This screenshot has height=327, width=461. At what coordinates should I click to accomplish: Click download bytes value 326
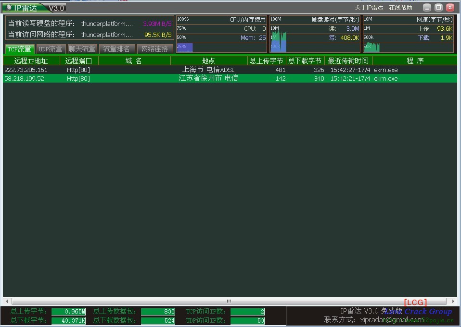click(319, 70)
